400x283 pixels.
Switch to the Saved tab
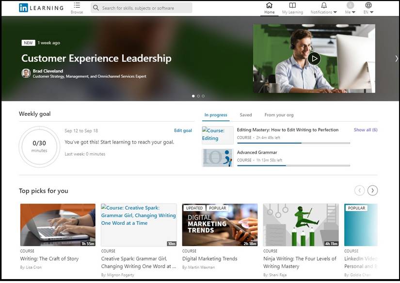point(246,115)
